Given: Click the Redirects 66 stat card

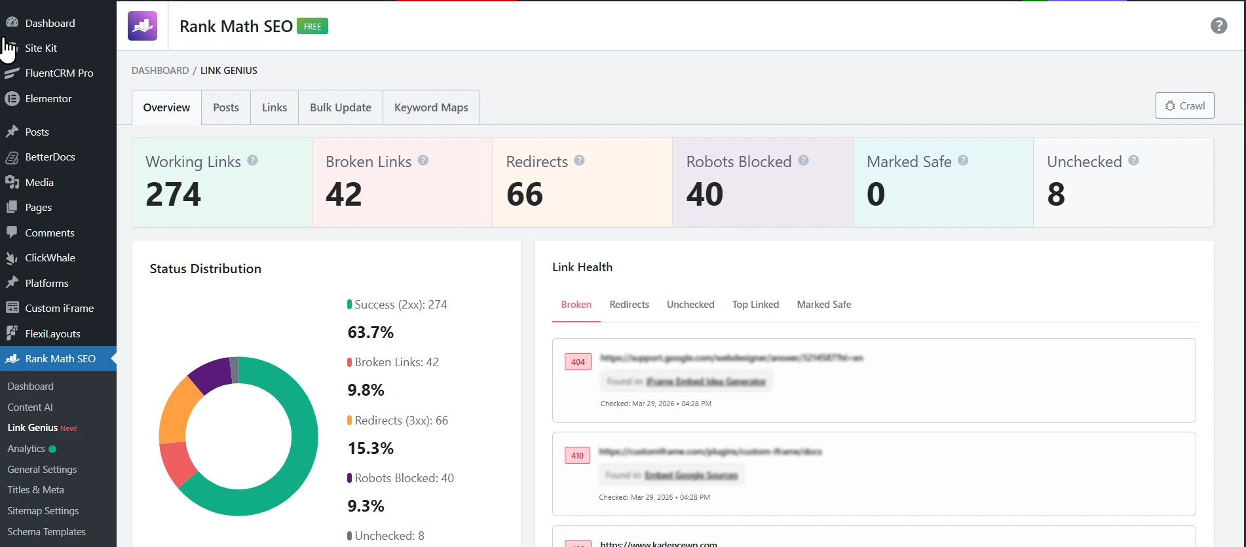Looking at the screenshot, I should point(582,182).
